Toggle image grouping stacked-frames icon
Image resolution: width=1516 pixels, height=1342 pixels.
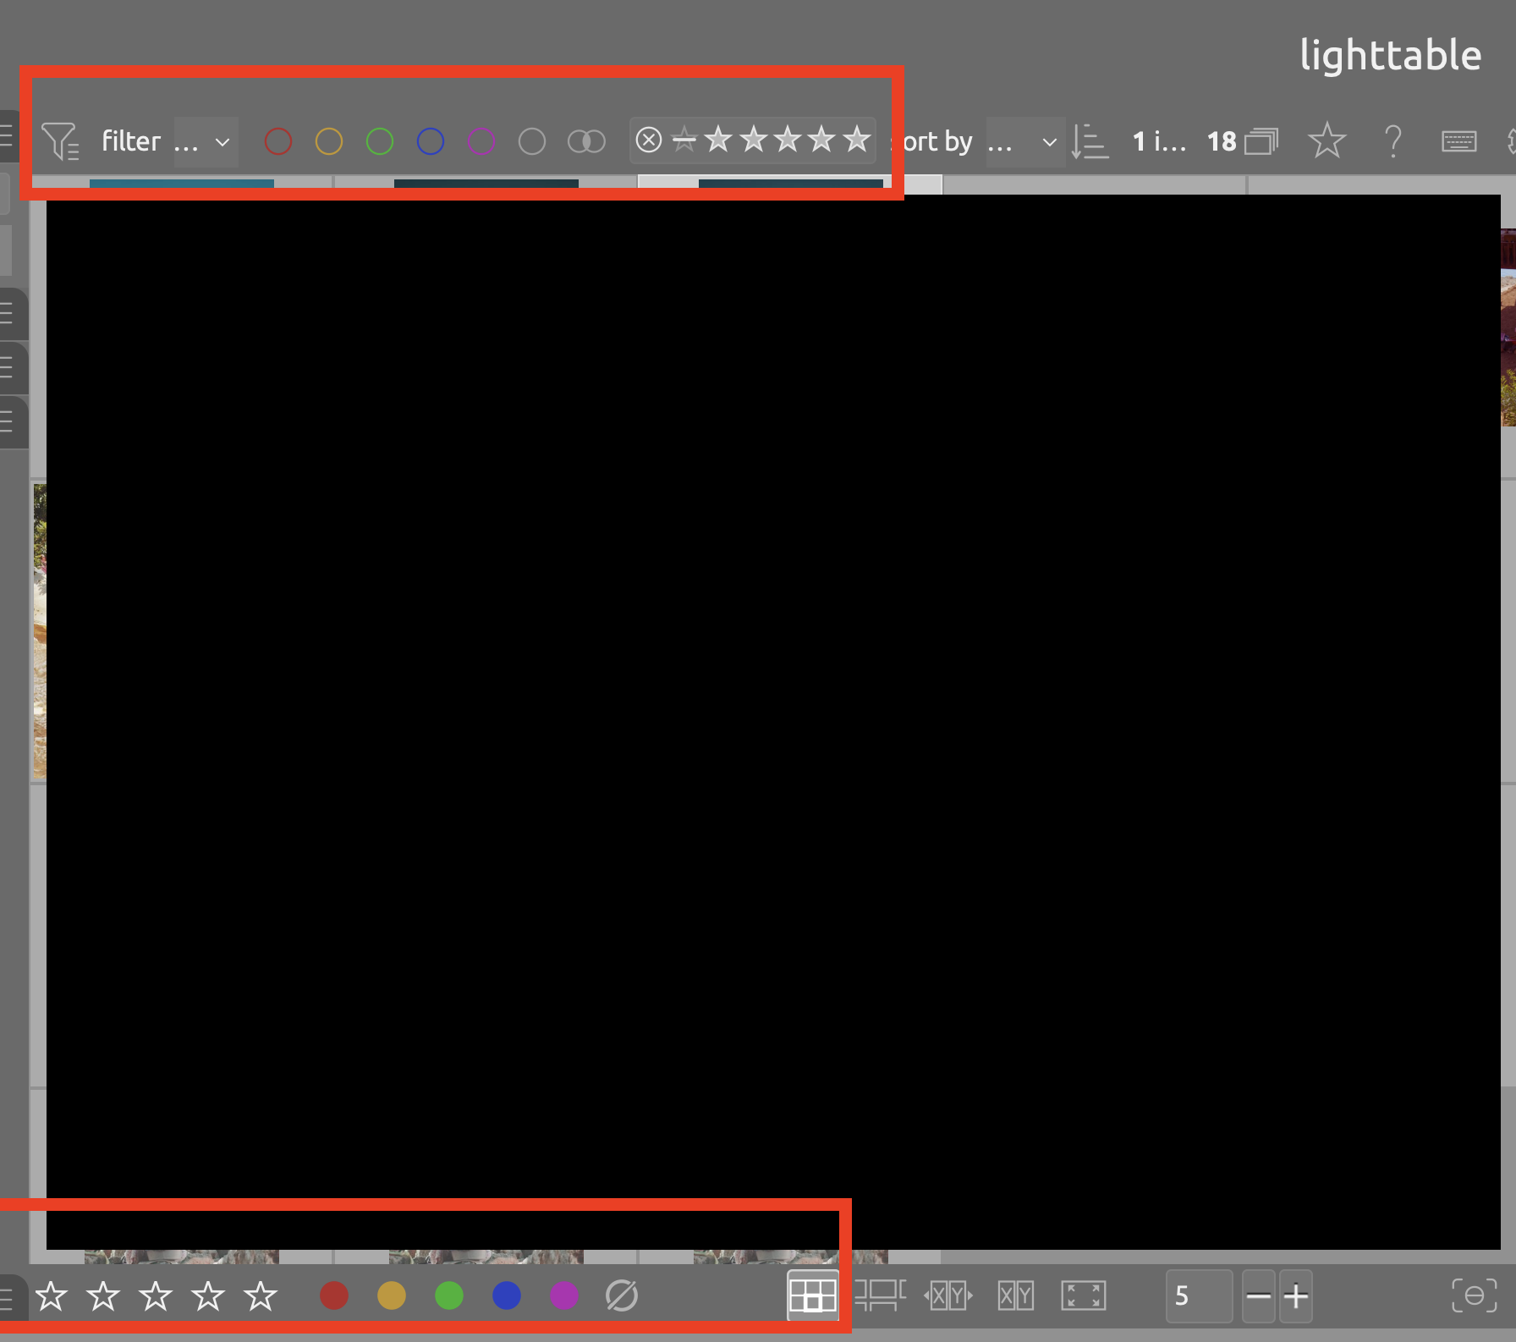(1261, 141)
